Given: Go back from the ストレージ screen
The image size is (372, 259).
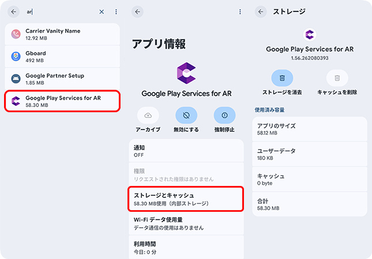Looking at the screenshot, I should click(261, 12).
